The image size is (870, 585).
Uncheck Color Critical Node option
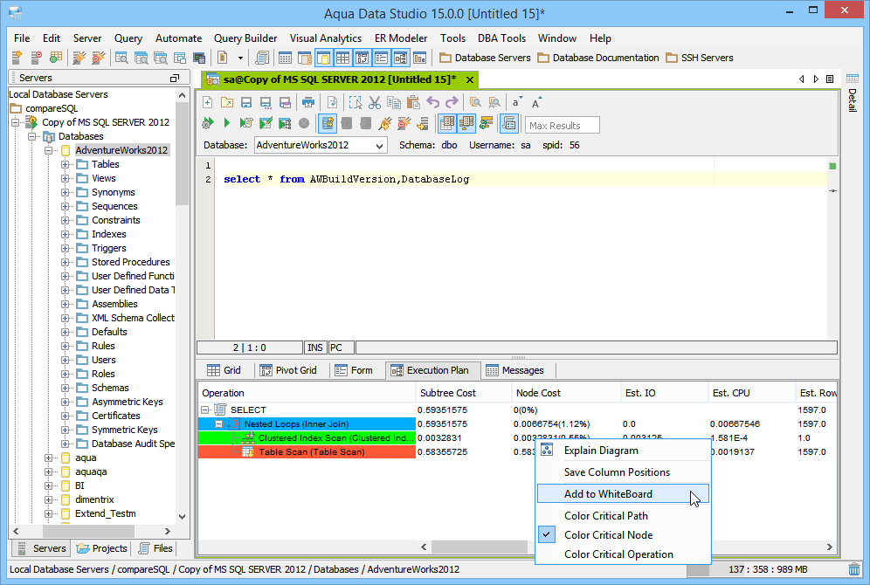608,535
